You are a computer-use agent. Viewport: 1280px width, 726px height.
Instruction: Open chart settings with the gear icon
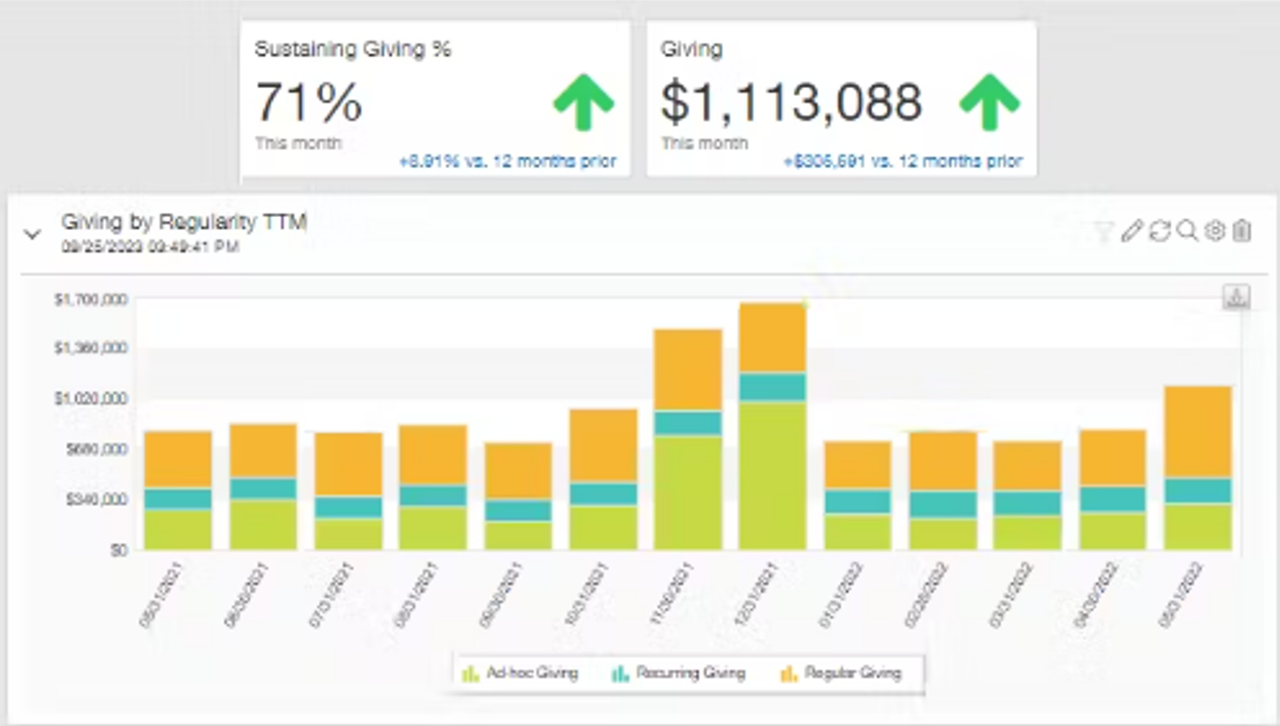(1215, 231)
